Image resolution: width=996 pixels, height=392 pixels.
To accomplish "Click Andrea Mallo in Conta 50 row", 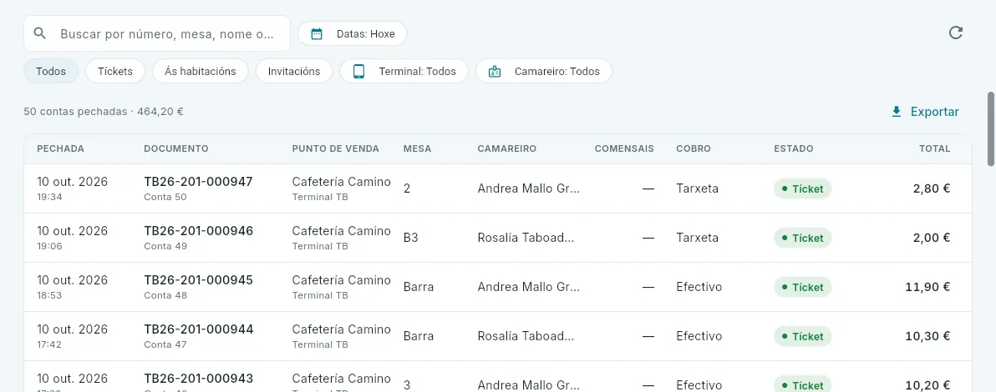I will pyautogui.click(x=528, y=188).
